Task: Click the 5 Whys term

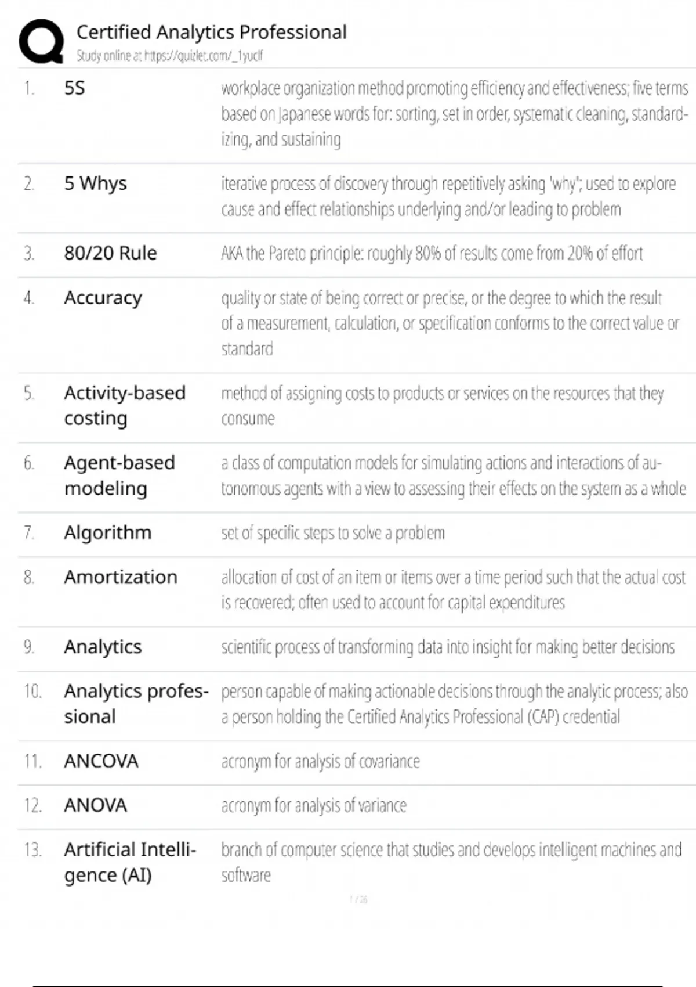Action: point(96,183)
